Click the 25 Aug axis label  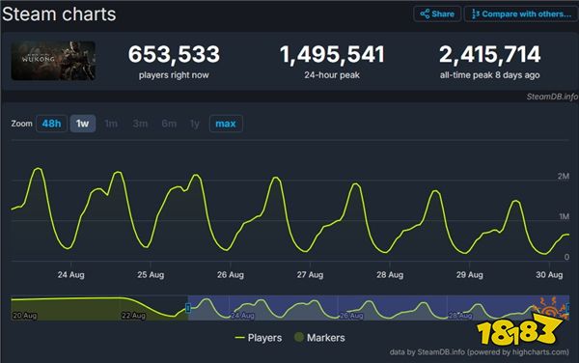coord(151,275)
